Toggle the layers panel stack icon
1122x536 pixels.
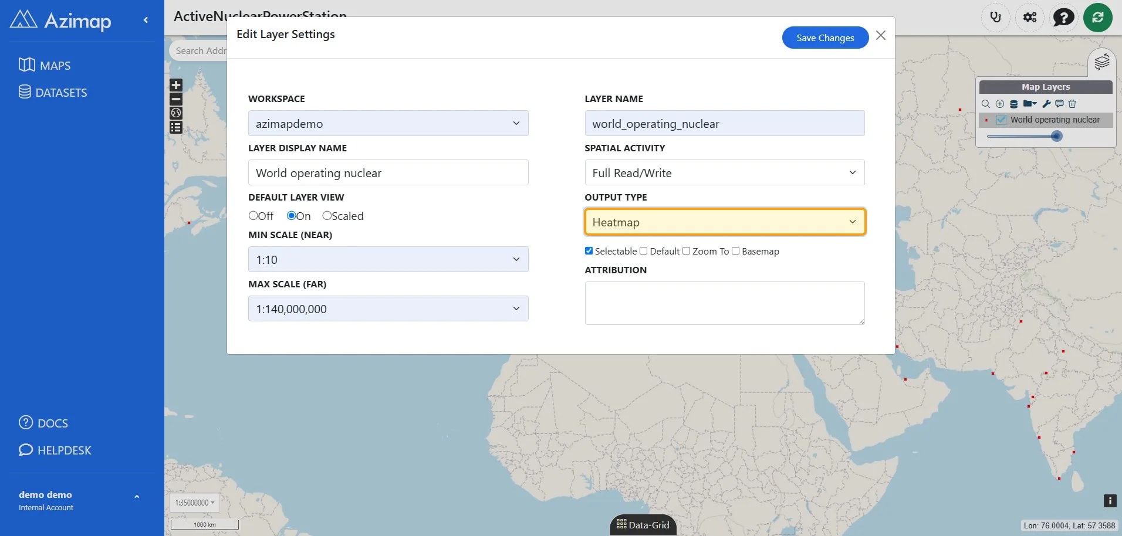[x=1101, y=62]
